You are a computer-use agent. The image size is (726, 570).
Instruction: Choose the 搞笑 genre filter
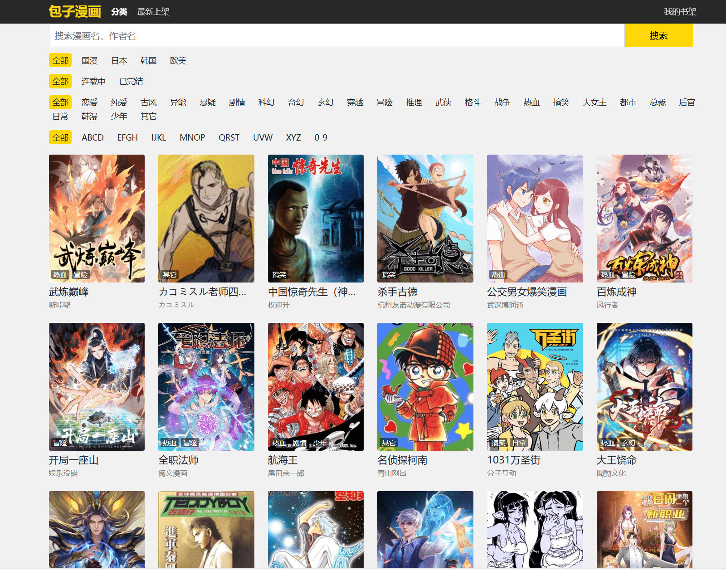coord(561,102)
